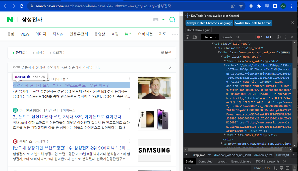Collapse the ul list_news node

point(213,43)
